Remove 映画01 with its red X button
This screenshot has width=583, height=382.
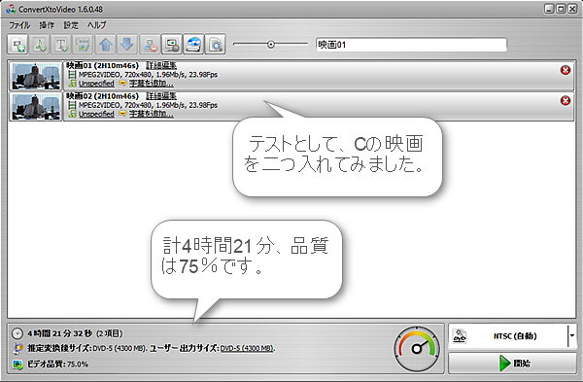tap(566, 70)
